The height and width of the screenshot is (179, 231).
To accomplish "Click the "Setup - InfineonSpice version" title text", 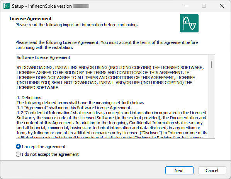I will (42, 6).
